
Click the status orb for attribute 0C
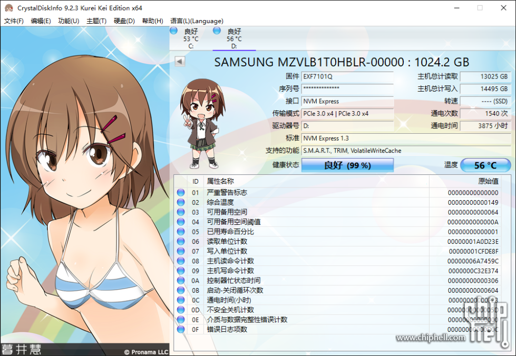(181, 300)
